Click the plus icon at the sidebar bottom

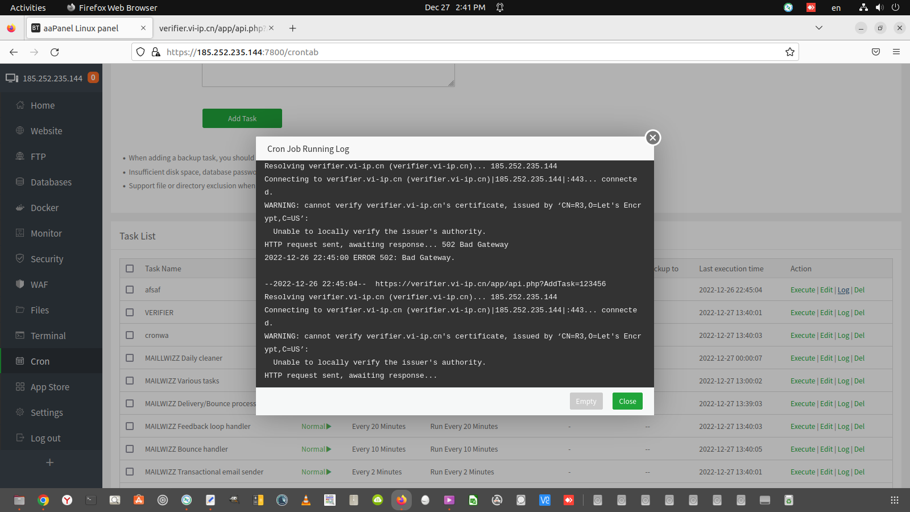pyautogui.click(x=50, y=463)
